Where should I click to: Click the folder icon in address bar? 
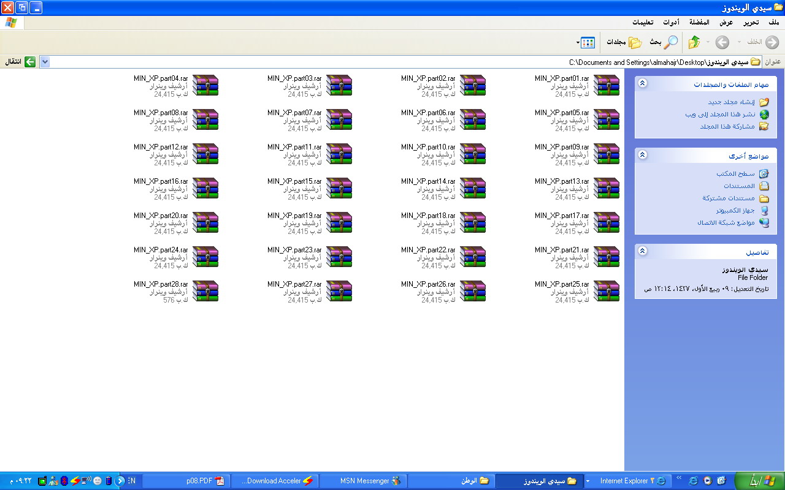[x=756, y=62]
